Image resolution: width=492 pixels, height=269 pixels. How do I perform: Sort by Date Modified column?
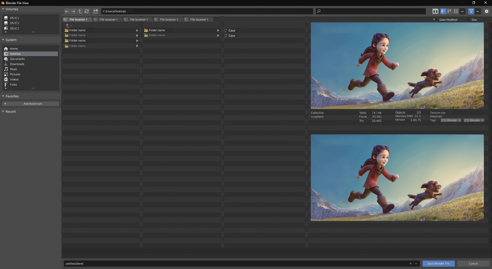click(448, 20)
